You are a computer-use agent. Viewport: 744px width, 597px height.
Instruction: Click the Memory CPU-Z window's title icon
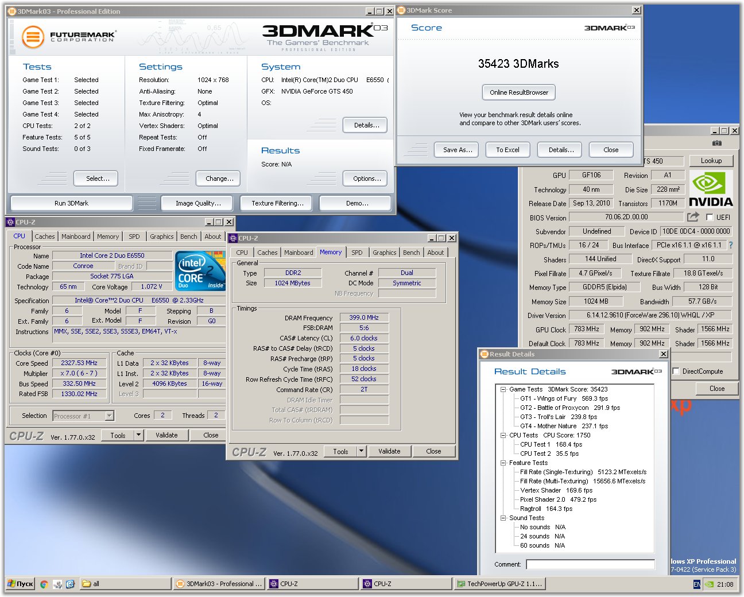pyautogui.click(x=233, y=238)
